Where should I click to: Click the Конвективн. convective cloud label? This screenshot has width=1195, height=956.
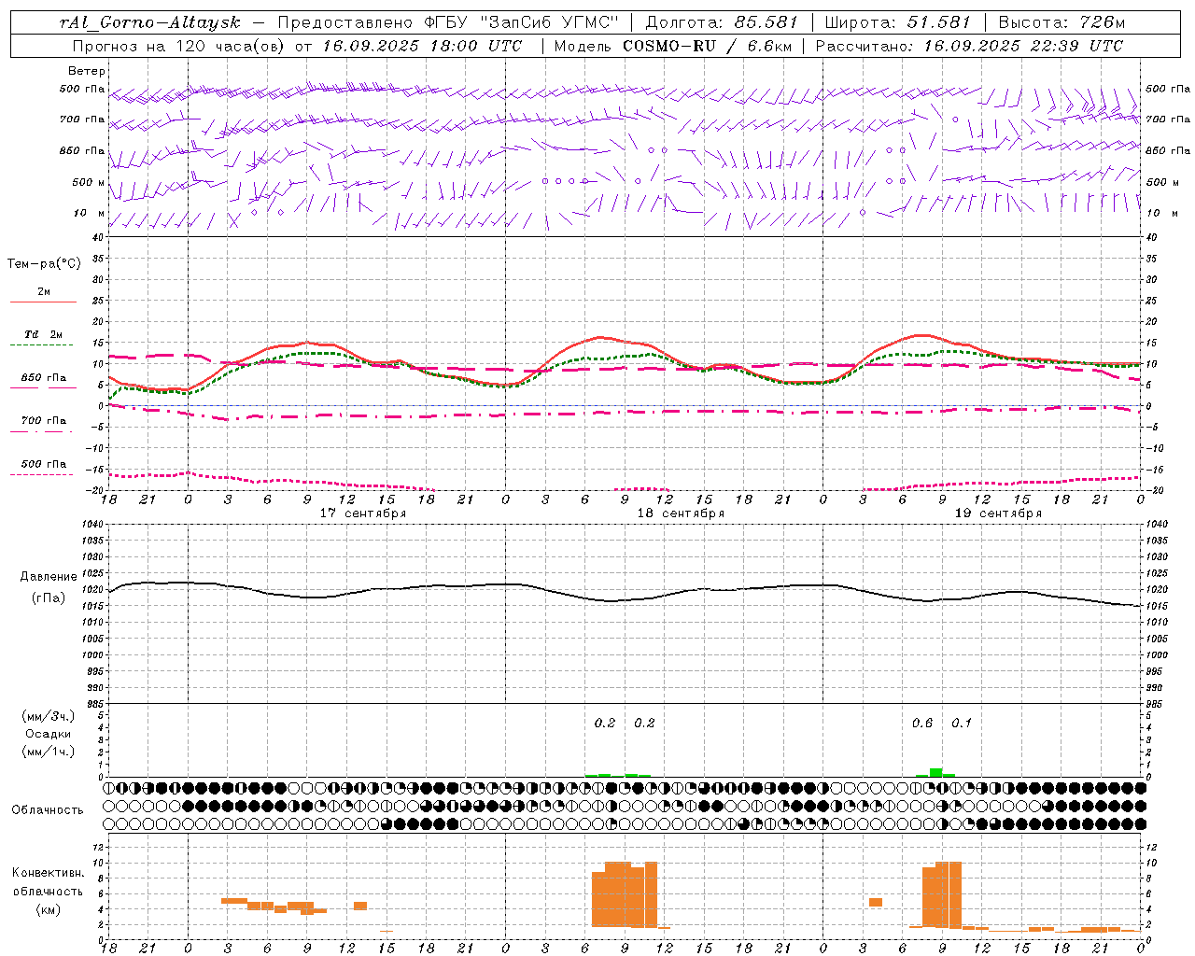pyautogui.click(x=49, y=873)
